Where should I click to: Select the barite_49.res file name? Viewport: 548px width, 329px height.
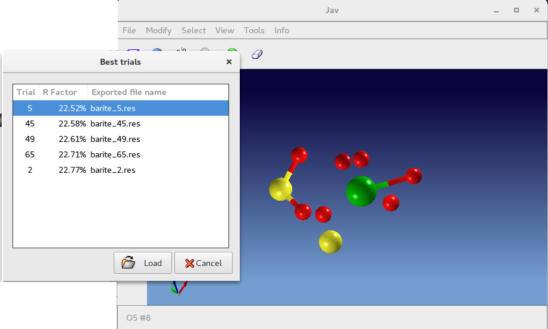click(x=115, y=139)
